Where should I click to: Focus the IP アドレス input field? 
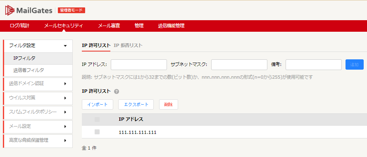(139, 65)
